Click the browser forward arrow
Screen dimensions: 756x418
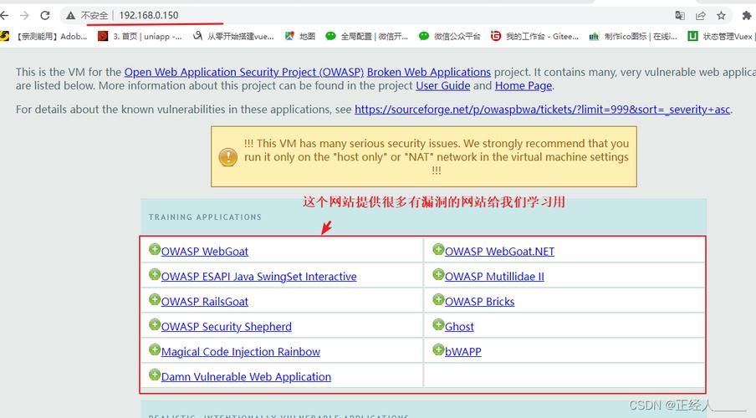24,15
